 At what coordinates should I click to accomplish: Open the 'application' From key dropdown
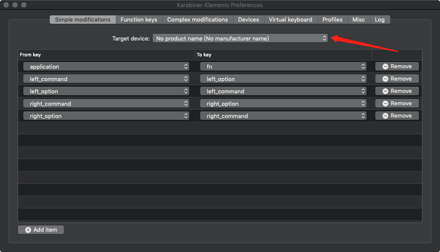106,67
